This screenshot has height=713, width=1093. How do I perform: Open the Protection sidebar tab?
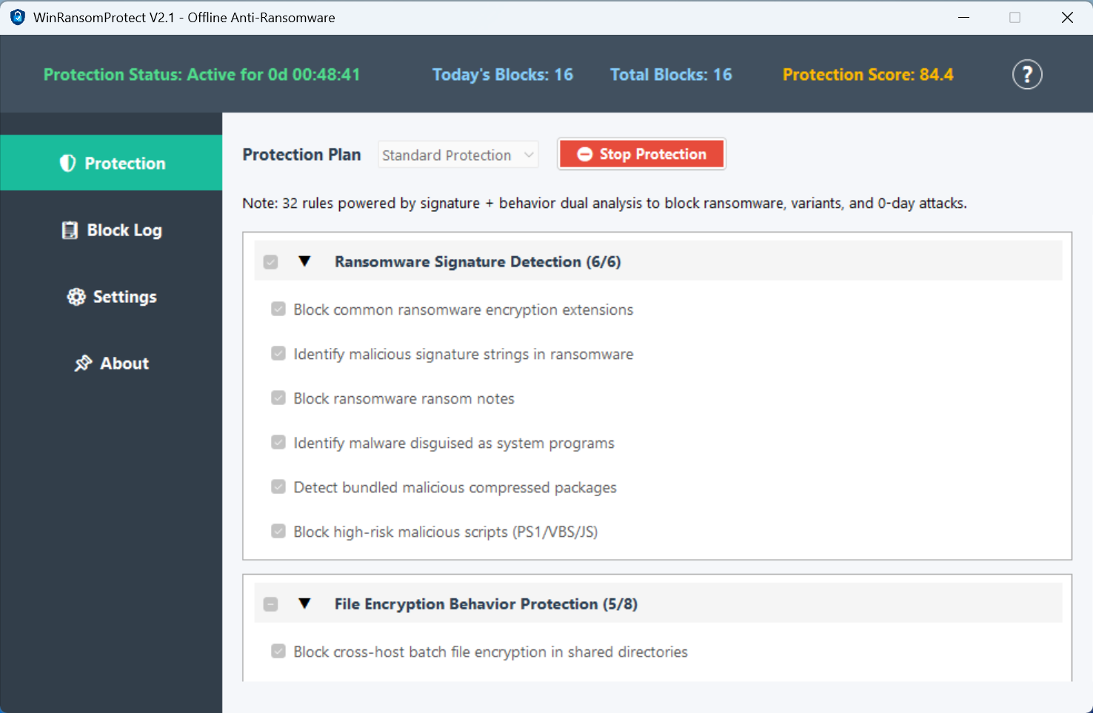click(x=111, y=163)
